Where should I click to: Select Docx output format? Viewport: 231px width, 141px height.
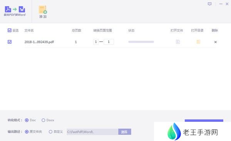(x=43, y=120)
